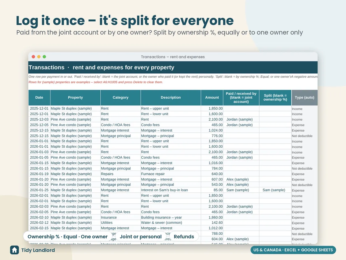Select the "Property" column header
Viewport: 346px width, 260px height.
tap(75, 98)
